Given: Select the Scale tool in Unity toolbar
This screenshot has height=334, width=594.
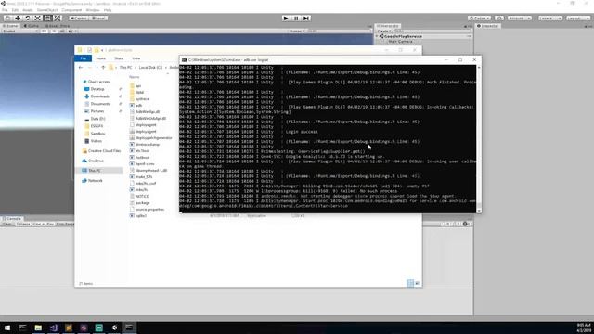Looking at the screenshot, I should [37, 19].
